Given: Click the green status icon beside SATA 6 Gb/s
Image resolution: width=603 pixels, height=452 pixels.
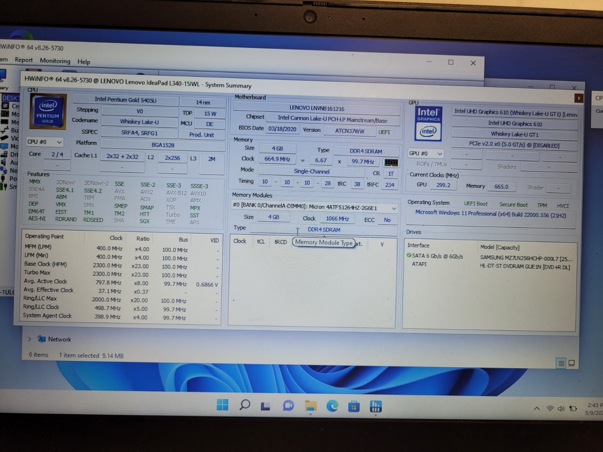Looking at the screenshot, I should click(409, 255).
